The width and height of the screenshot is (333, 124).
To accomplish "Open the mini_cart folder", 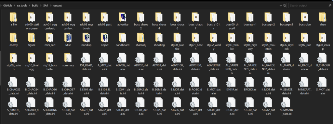I will (x=49, y=40).
